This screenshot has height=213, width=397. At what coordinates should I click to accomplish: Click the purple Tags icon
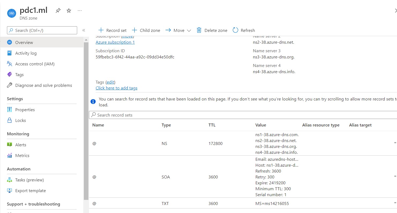pos(10,74)
